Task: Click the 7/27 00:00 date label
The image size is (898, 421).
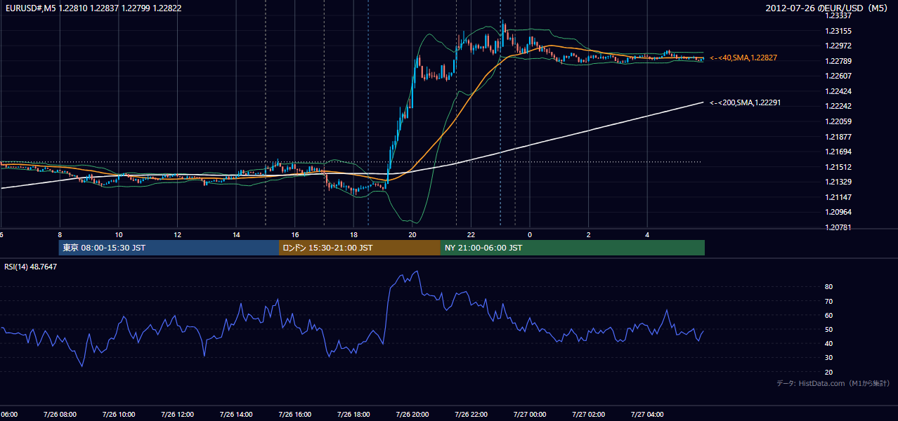Action: (x=530, y=415)
